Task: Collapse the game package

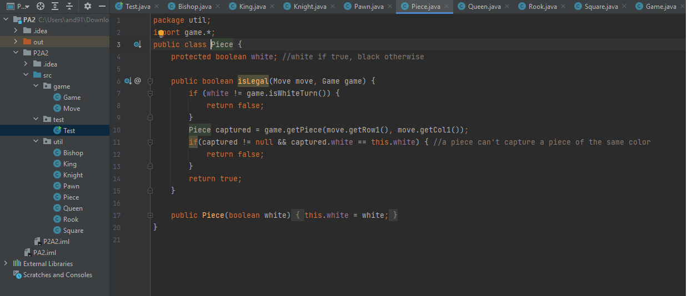Action: tap(36, 86)
